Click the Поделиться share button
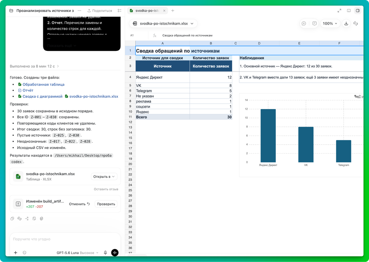The height and width of the screenshot is (262, 369). (99, 10)
